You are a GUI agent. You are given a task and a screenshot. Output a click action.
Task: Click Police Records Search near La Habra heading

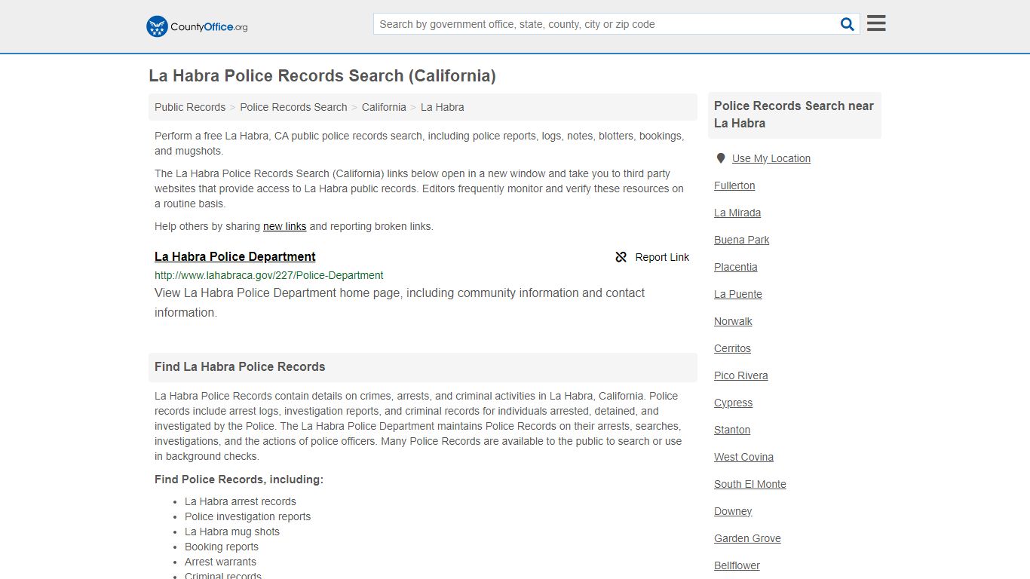point(794,115)
